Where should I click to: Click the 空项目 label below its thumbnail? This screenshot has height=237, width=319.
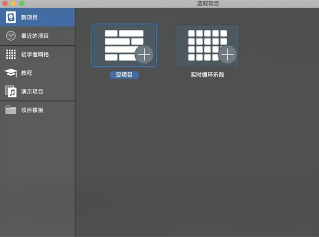click(124, 75)
